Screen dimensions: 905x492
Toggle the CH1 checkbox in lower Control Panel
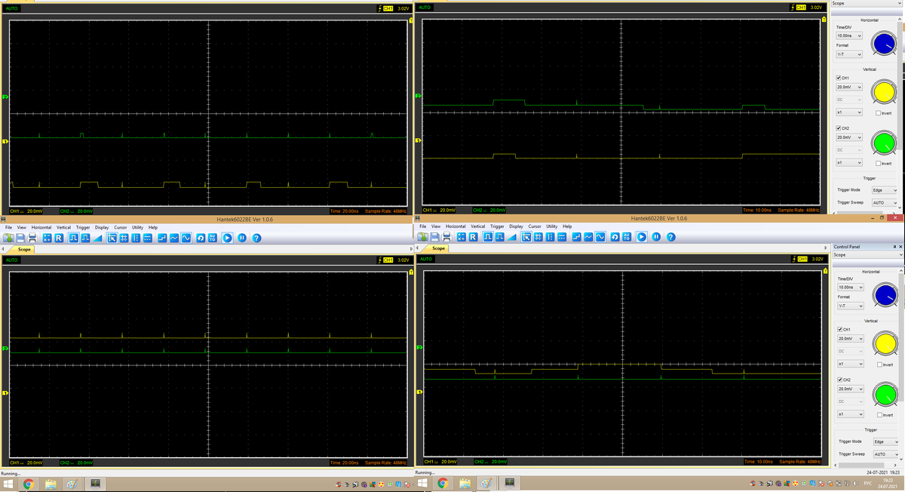coord(839,330)
